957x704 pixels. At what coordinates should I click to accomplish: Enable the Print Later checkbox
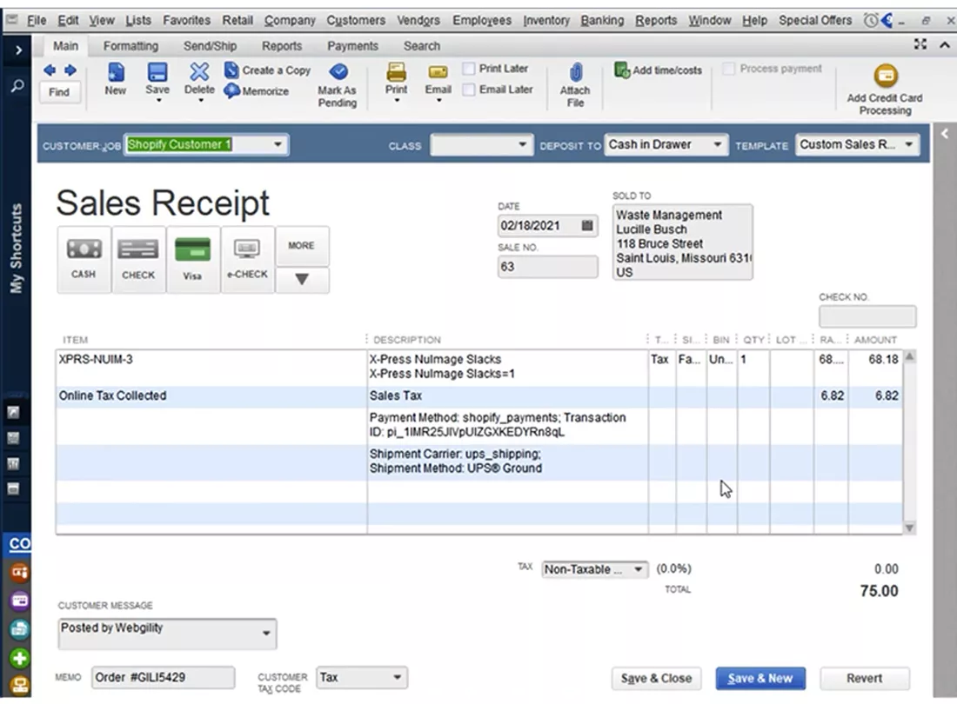click(x=469, y=69)
